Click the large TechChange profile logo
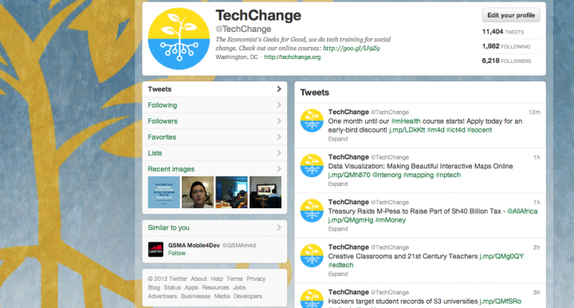This screenshot has height=308, width=574. pyautogui.click(x=179, y=39)
